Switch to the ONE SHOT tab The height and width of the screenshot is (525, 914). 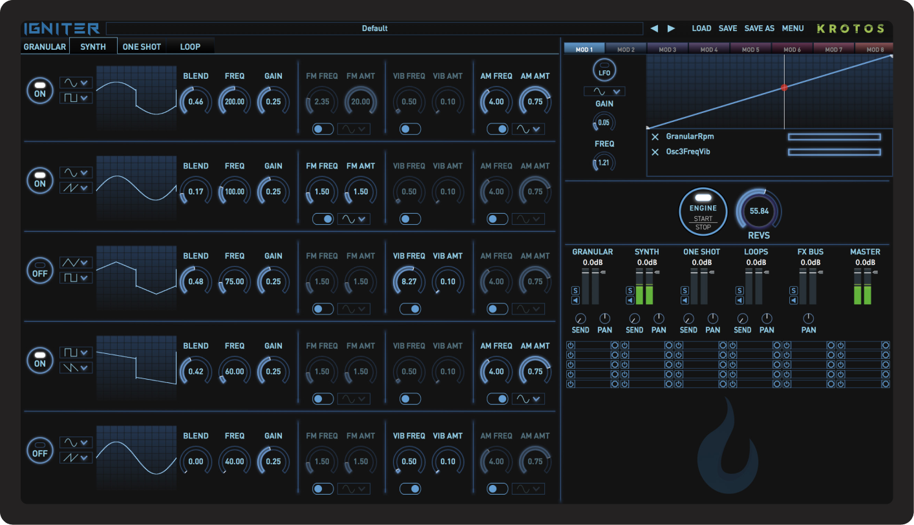coord(142,46)
